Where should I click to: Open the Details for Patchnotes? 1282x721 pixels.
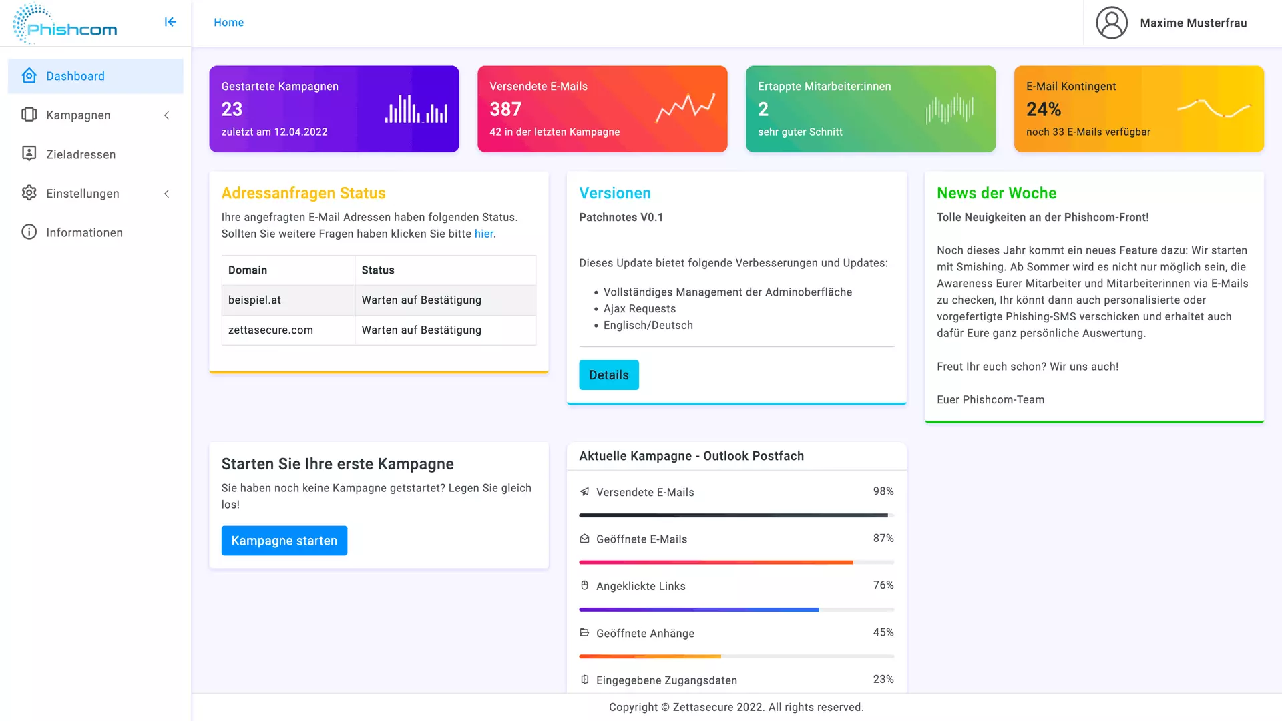(x=608, y=375)
